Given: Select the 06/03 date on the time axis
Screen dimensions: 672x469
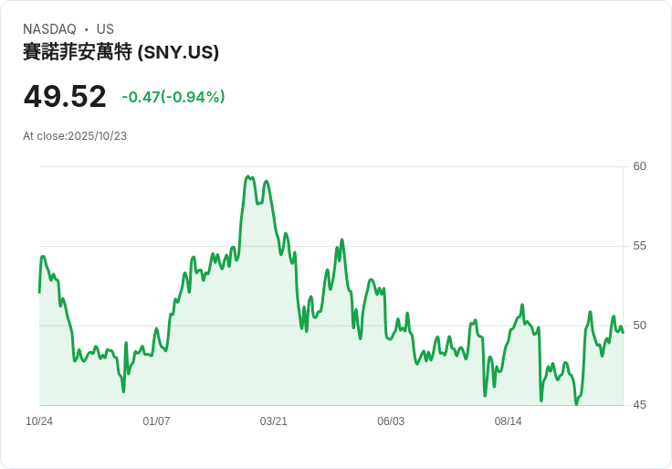Looking at the screenshot, I should 391,421.
